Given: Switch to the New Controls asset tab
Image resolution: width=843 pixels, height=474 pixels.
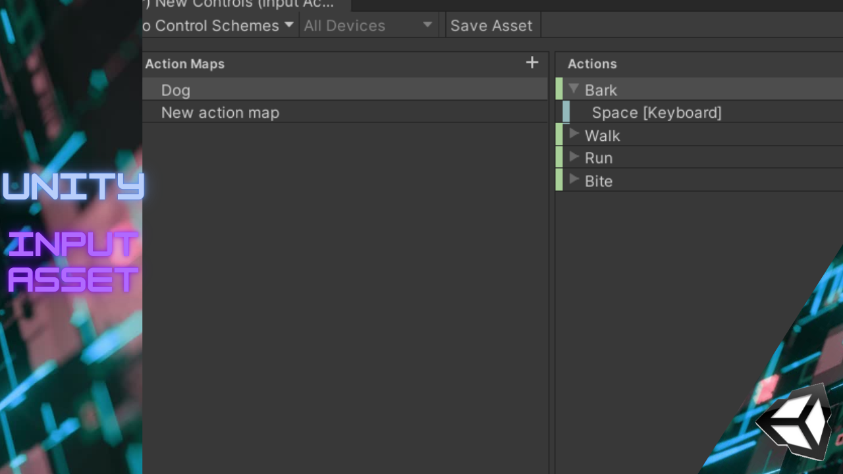Looking at the screenshot, I should coord(244,5).
